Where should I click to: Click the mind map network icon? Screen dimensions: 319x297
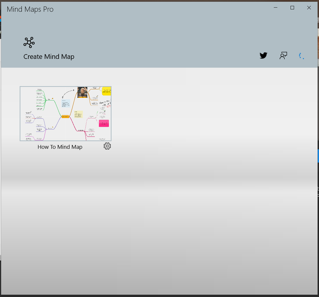pyautogui.click(x=29, y=43)
